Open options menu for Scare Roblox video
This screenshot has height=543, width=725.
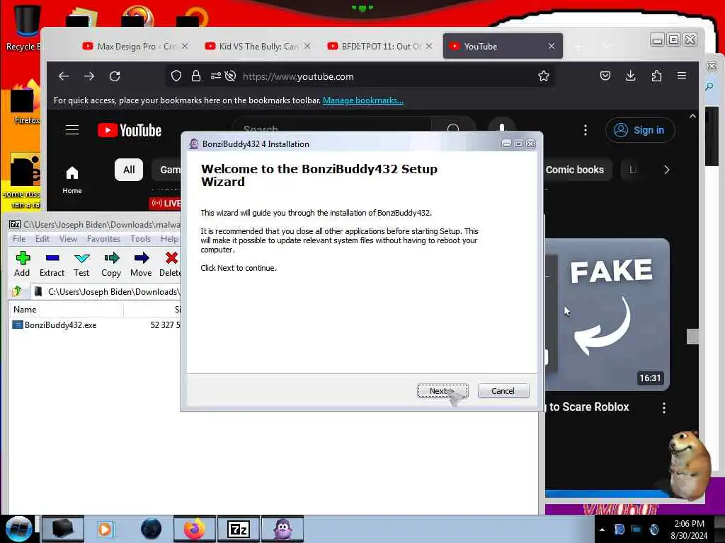pos(664,408)
